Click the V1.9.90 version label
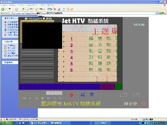The width and height of the screenshot is (167, 125). (139, 25)
